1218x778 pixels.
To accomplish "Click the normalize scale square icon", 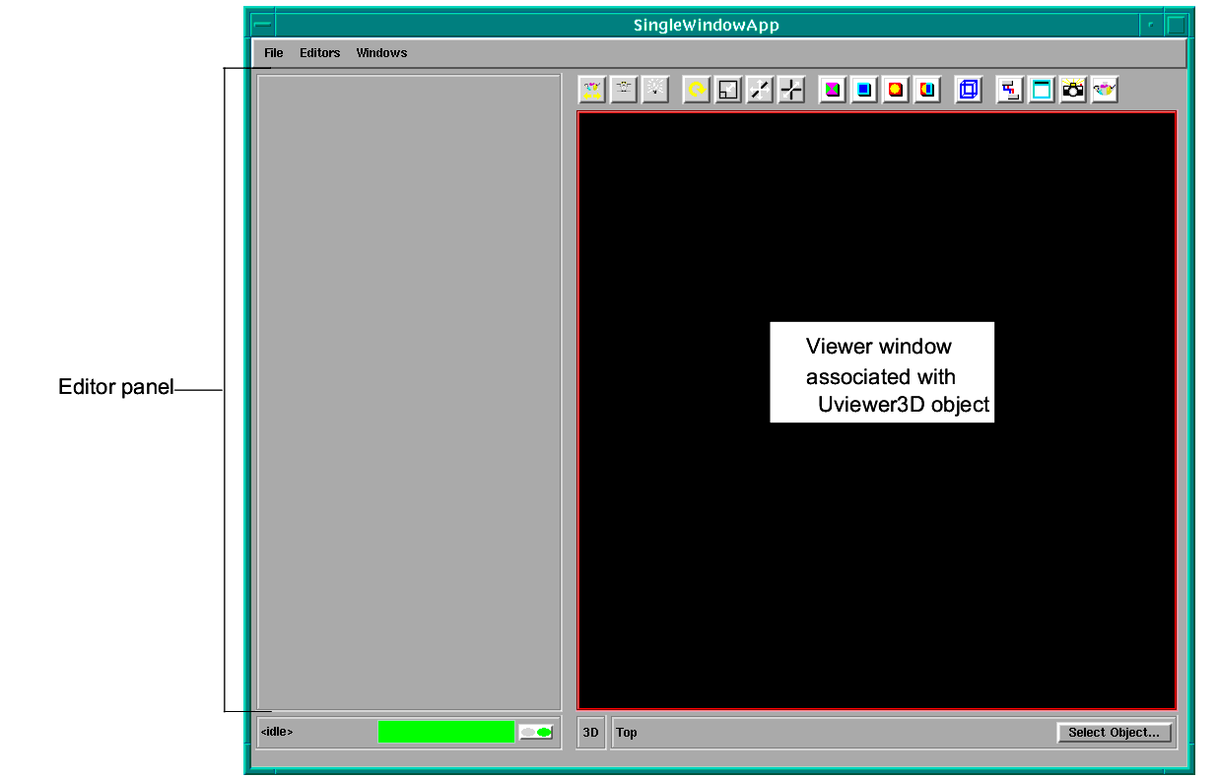I will coord(728,91).
